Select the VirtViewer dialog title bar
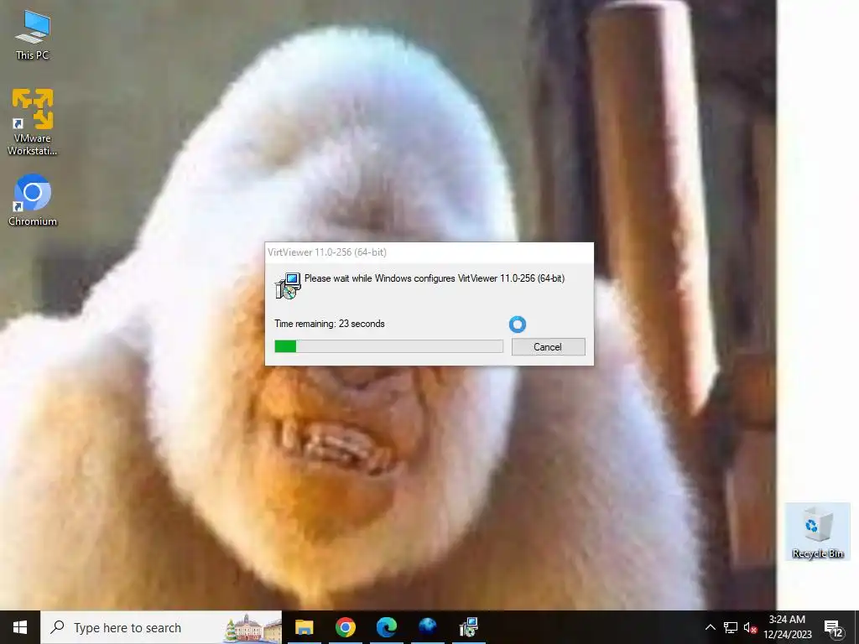 pos(429,252)
